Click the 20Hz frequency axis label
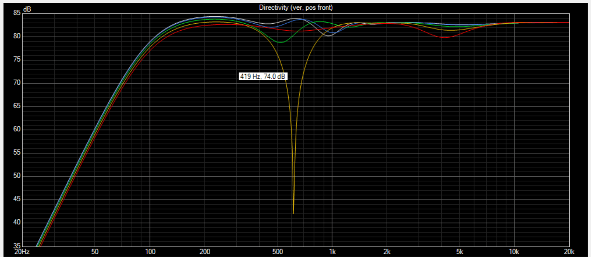Screen dimensions: 591x257 pyautogui.click(x=22, y=252)
